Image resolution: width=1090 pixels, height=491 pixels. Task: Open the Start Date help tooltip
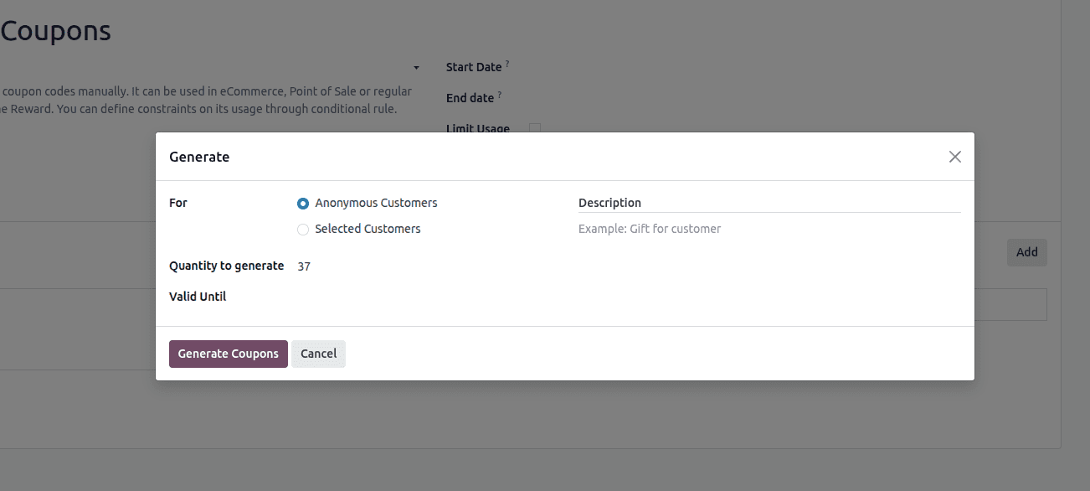tap(507, 62)
